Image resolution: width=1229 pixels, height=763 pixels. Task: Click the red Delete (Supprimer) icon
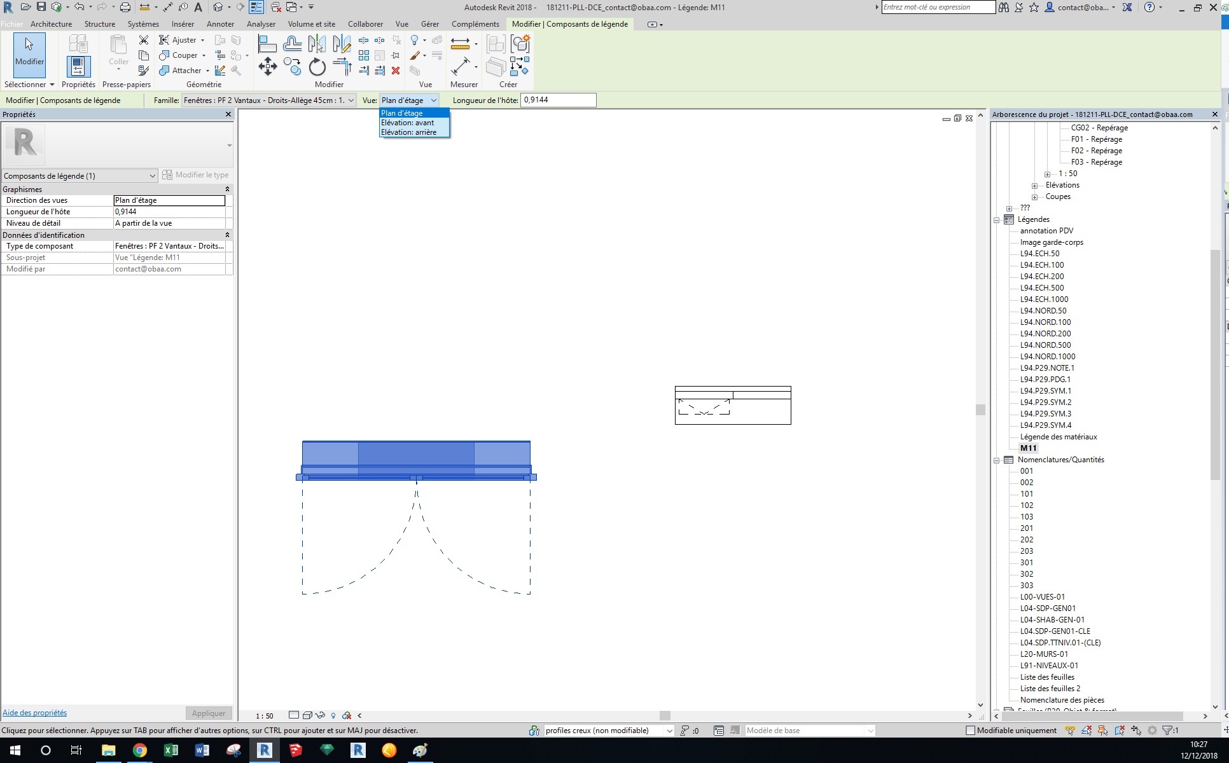(x=395, y=71)
